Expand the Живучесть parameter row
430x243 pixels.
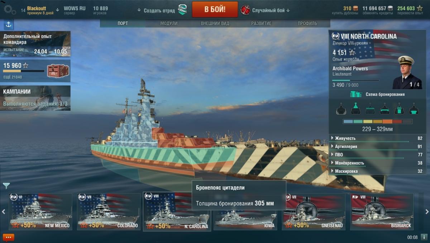click(377, 138)
